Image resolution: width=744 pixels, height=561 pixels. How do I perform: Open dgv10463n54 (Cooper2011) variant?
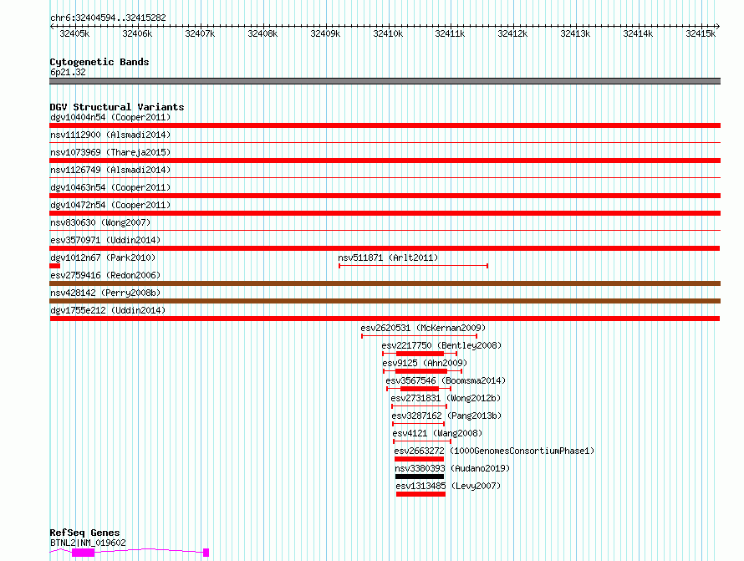point(110,187)
